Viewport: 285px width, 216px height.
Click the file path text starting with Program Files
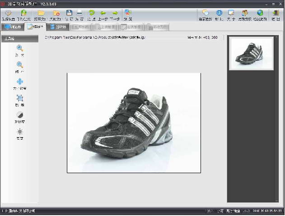tap(95, 37)
